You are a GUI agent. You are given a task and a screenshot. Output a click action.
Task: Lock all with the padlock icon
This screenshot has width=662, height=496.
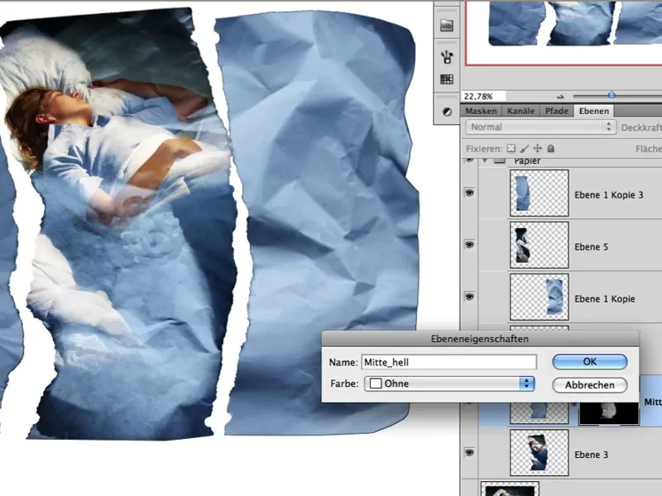coord(550,149)
